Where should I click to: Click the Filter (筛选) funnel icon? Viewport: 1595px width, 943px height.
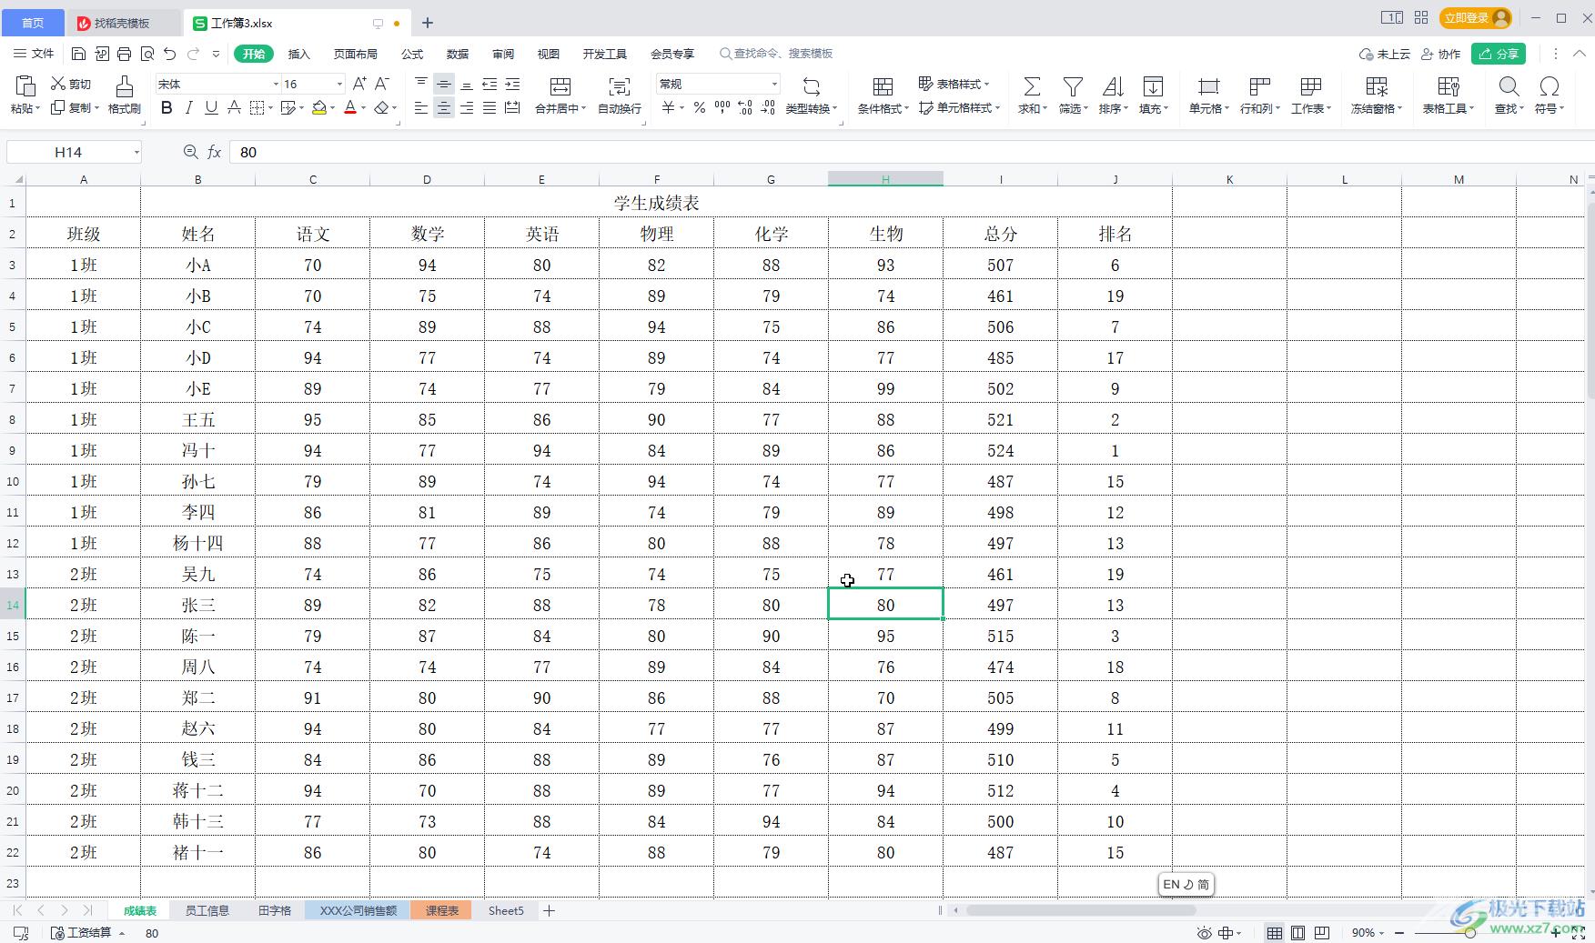pos(1073,86)
